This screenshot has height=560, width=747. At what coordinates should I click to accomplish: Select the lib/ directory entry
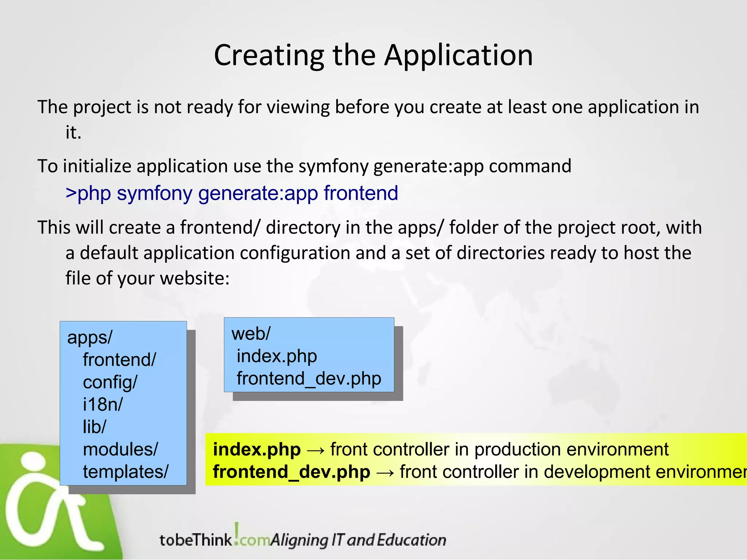coord(94,427)
